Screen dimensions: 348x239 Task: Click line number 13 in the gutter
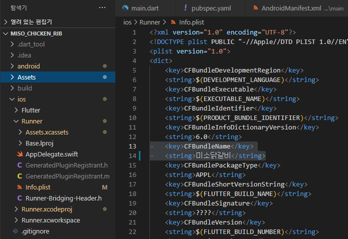[x=132, y=146]
